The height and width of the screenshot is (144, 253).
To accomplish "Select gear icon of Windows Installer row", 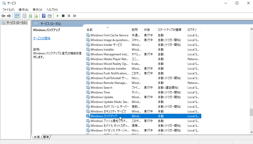I will pyautogui.click(x=88, y=49).
